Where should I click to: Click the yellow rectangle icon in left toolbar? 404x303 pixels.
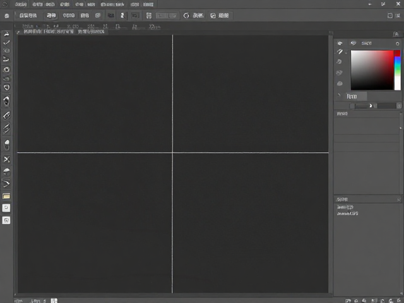pyautogui.click(x=6, y=196)
